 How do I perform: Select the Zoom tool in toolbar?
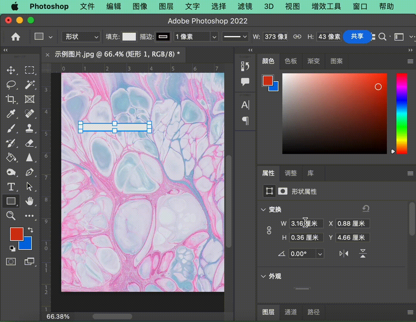click(x=11, y=216)
